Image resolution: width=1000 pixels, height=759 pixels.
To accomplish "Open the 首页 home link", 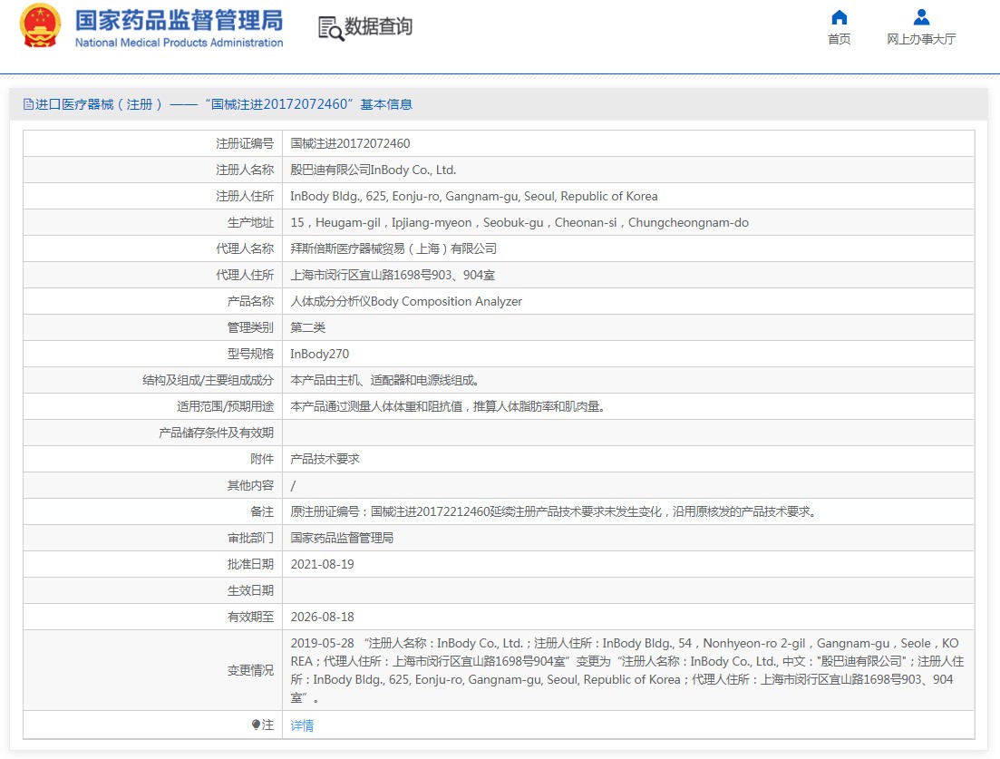I will 839,39.
